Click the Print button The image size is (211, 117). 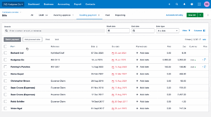(x=47, y=39)
